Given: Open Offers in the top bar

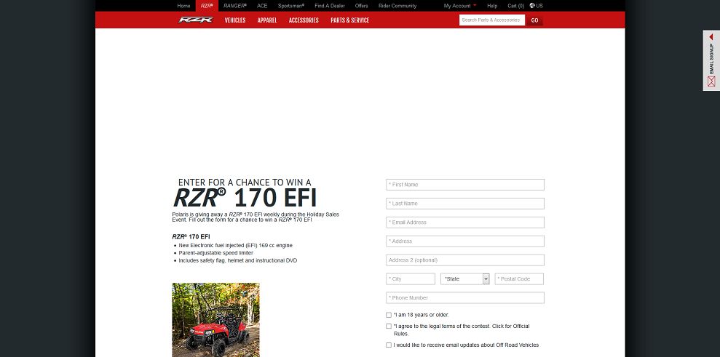Looking at the screenshot, I should tap(361, 6).
